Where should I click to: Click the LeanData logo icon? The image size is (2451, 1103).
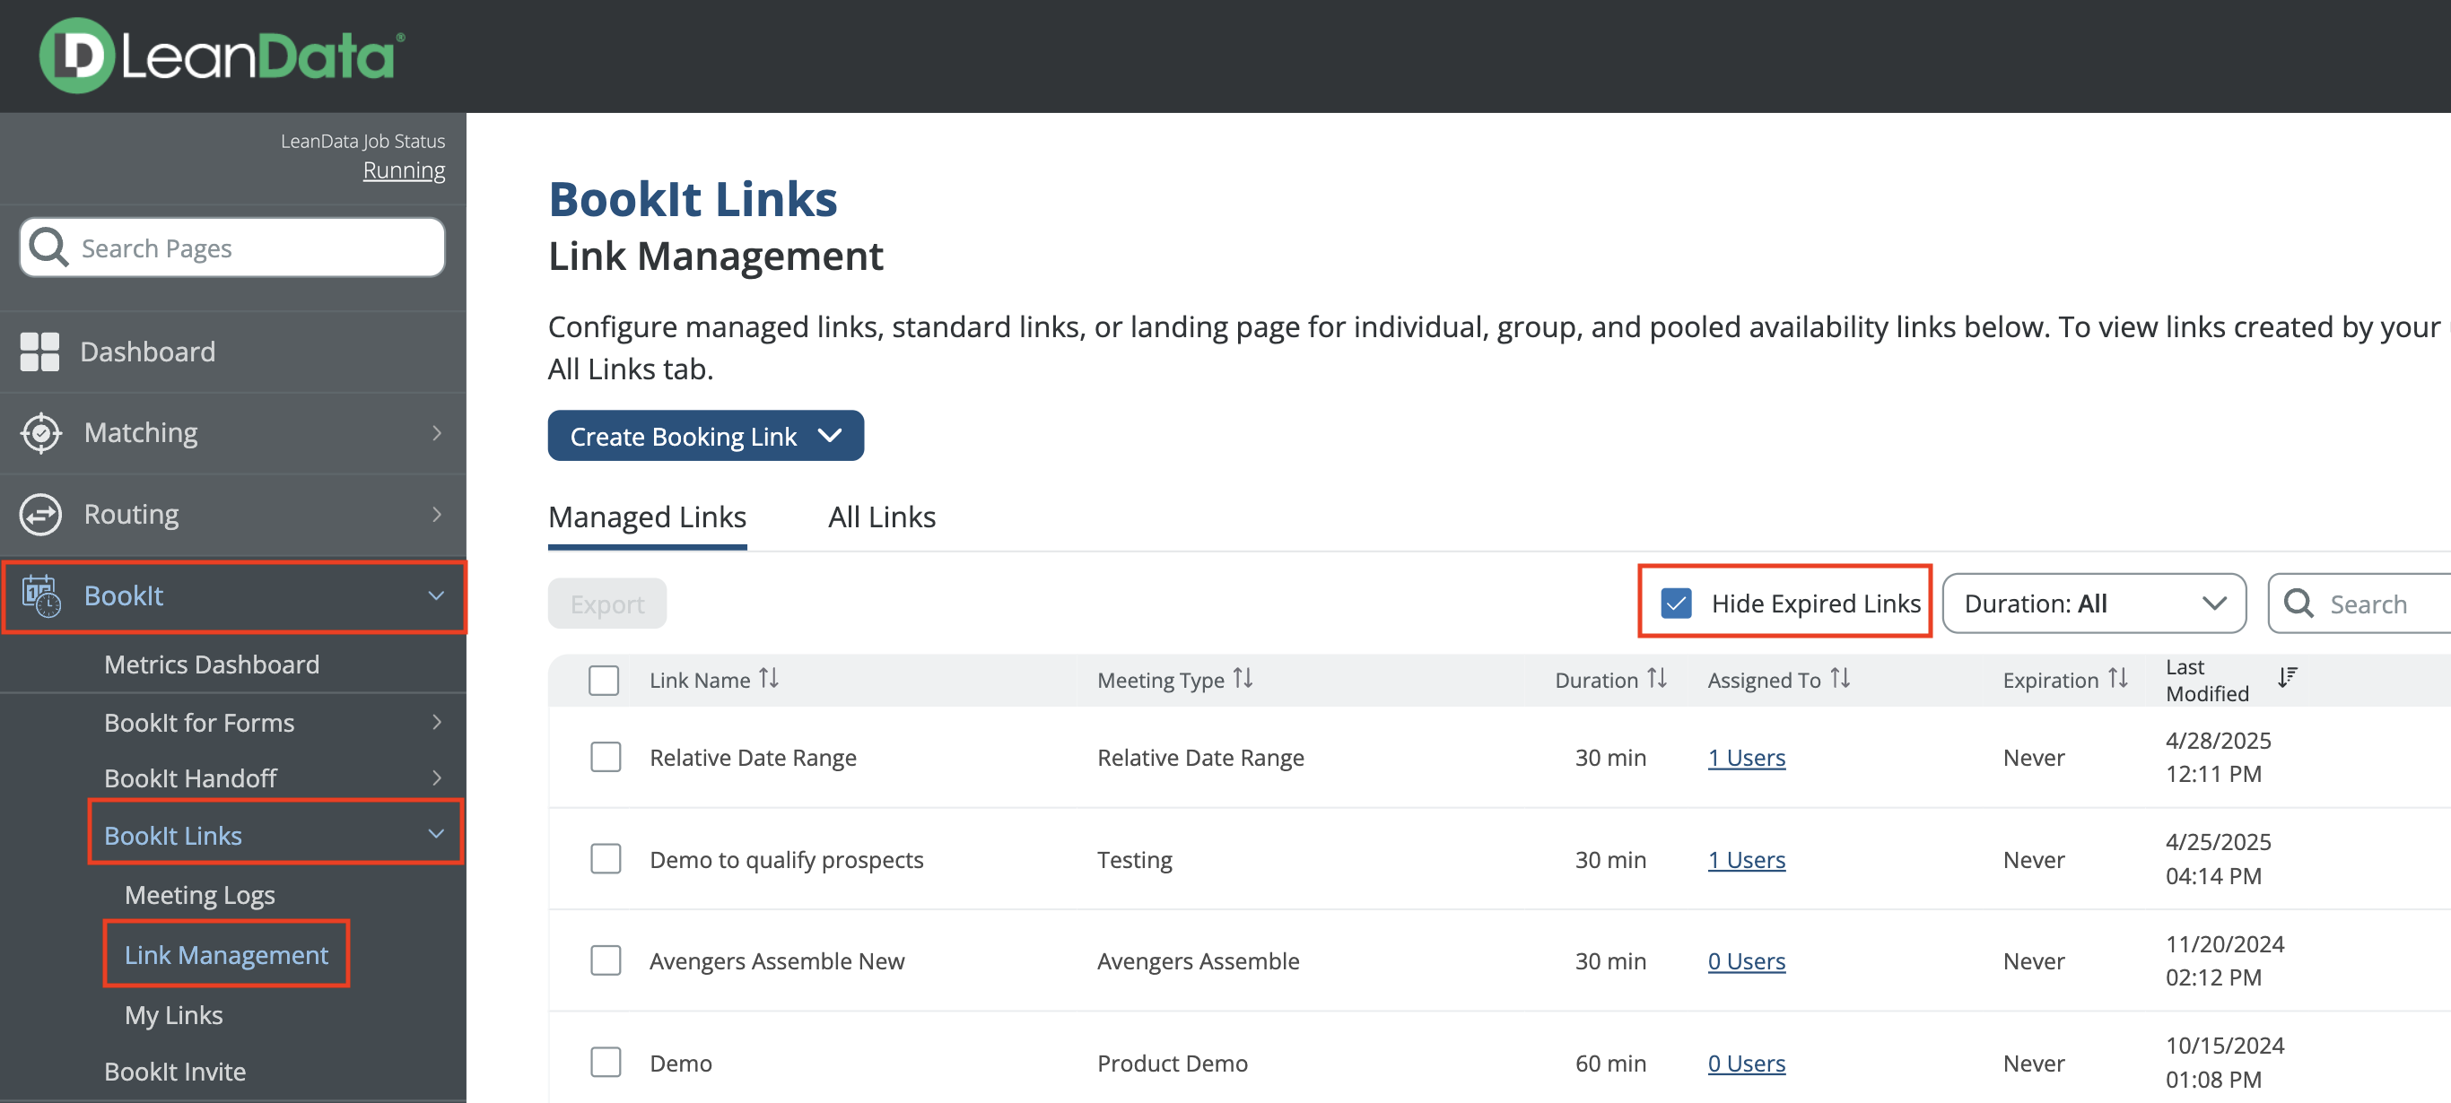(76, 56)
